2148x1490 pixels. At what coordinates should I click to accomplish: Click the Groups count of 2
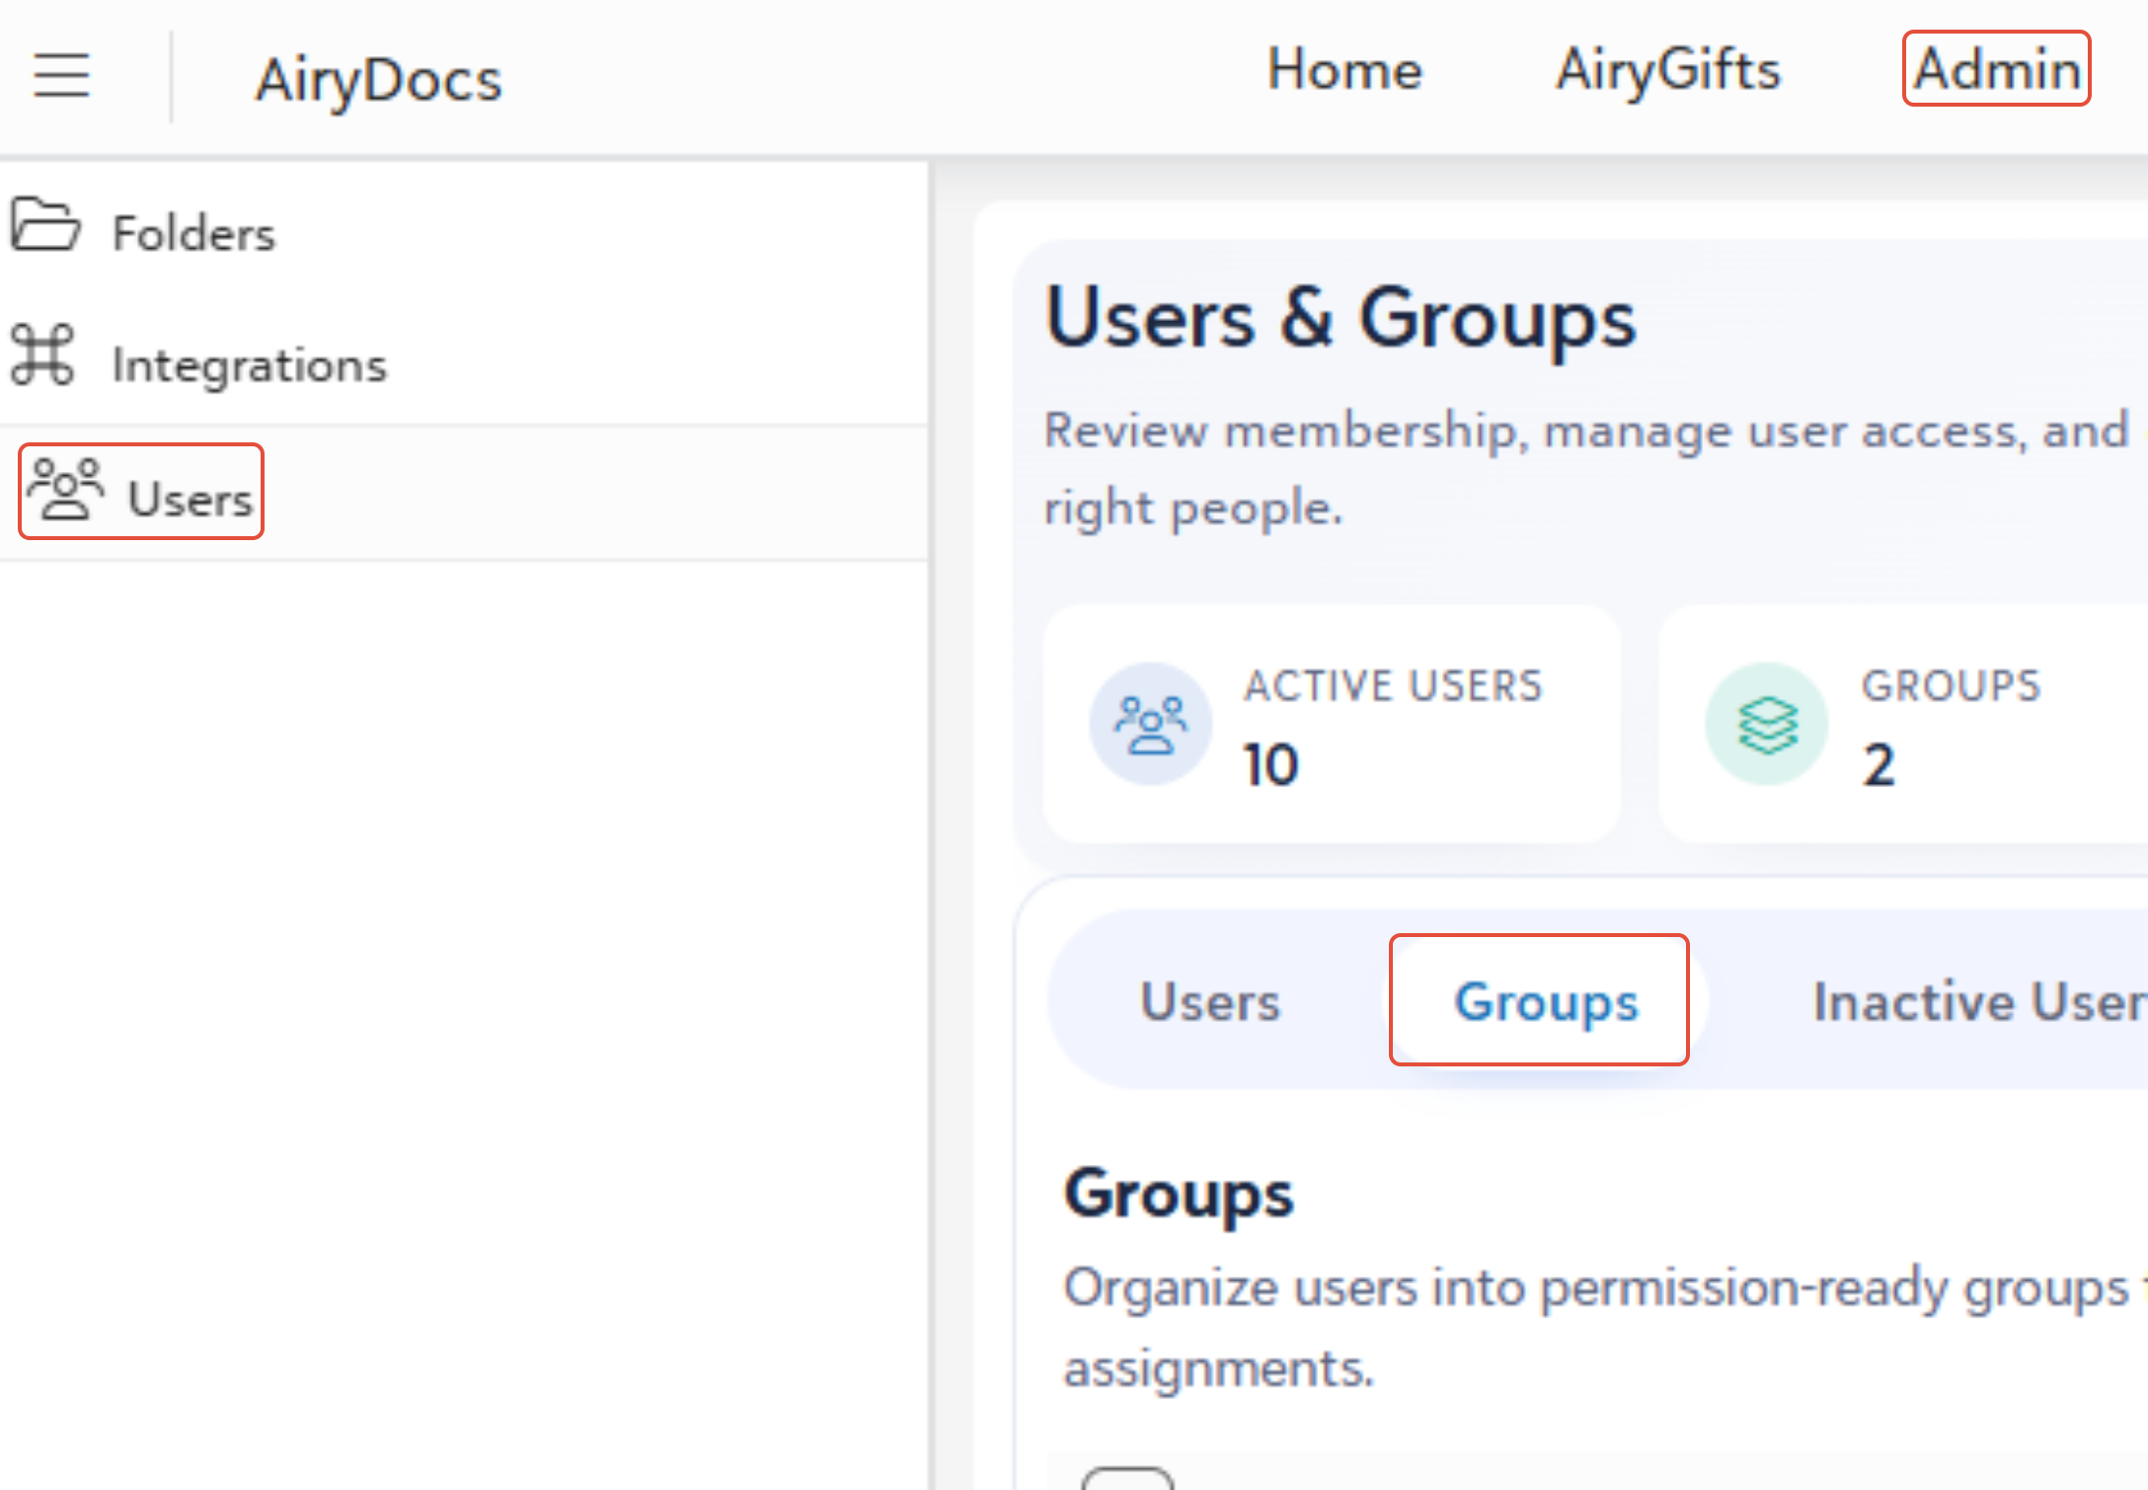(x=1879, y=765)
